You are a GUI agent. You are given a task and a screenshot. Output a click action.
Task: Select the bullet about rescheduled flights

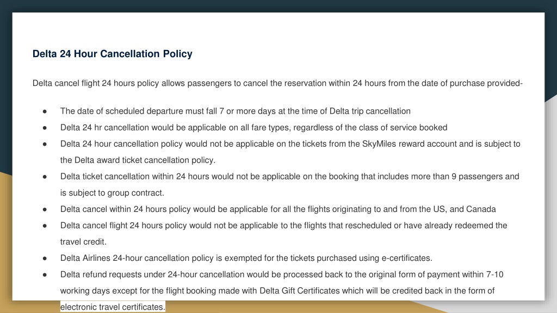(x=283, y=226)
